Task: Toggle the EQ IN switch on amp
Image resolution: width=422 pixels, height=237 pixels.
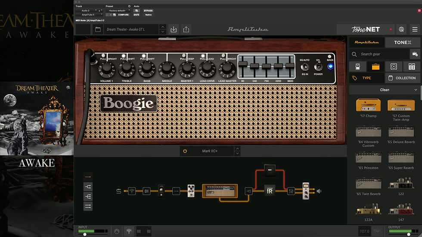Action: click(305, 67)
